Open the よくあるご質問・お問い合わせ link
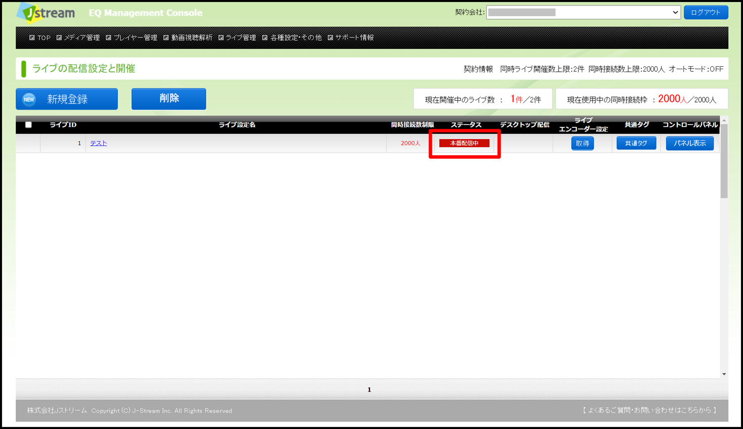The height and width of the screenshot is (429, 743). (x=649, y=410)
